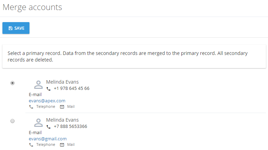
Task: Click the Merge accounts page heading
Action: click(x=32, y=7)
